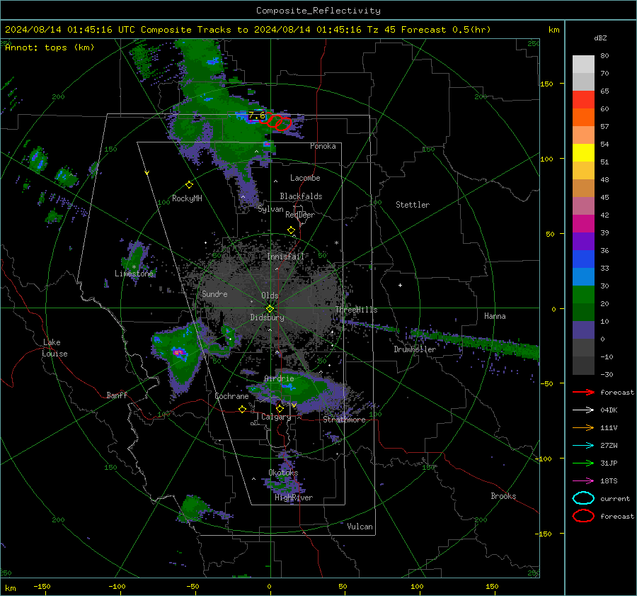The width and height of the screenshot is (637, 596).
Task: Click the red forecast ellipses beside the 7.6 label
Action: pyautogui.click(x=275, y=121)
